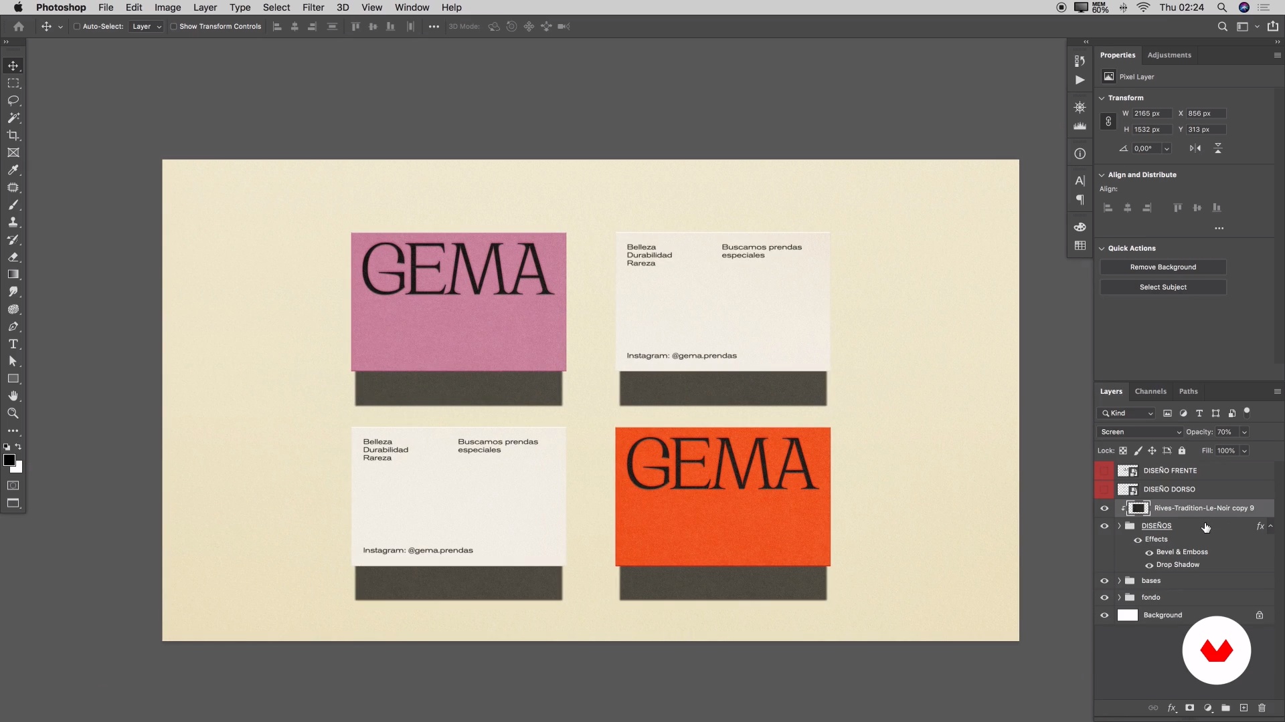
Task: Click DISEÑO FRENTE red label swatch
Action: pyautogui.click(x=1104, y=471)
